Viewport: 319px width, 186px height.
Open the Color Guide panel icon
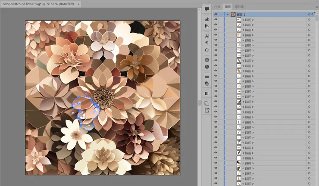tap(207, 26)
